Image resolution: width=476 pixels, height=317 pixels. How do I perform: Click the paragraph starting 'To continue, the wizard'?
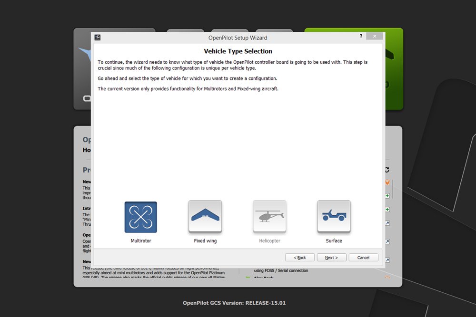(x=233, y=65)
